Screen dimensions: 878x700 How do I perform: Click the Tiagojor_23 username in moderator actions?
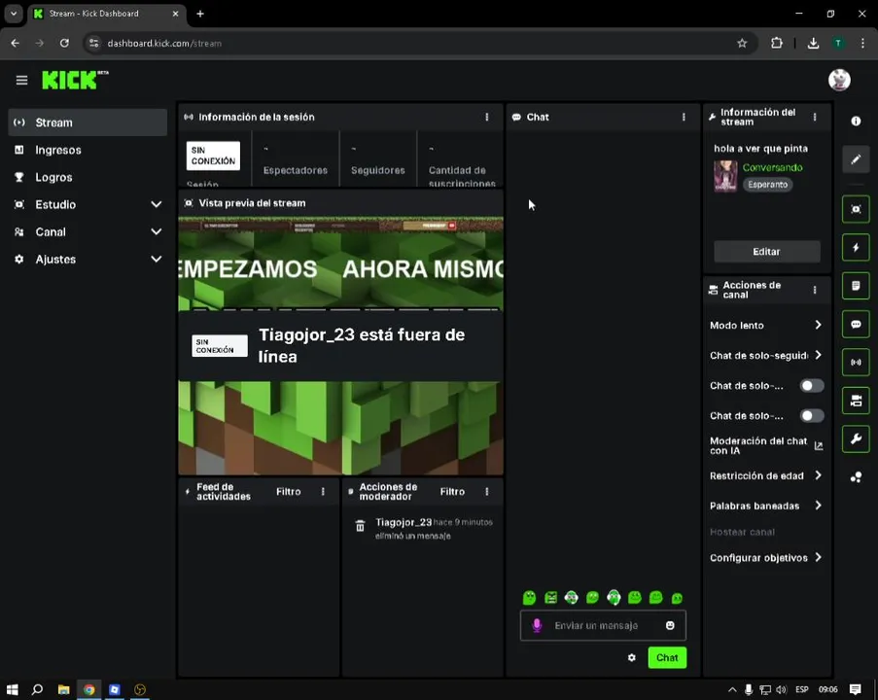(404, 522)
